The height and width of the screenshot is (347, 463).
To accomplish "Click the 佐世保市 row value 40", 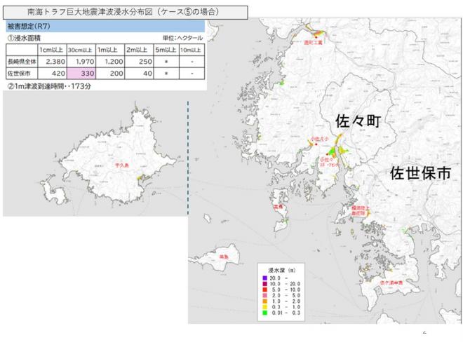I will click(147, 74).
